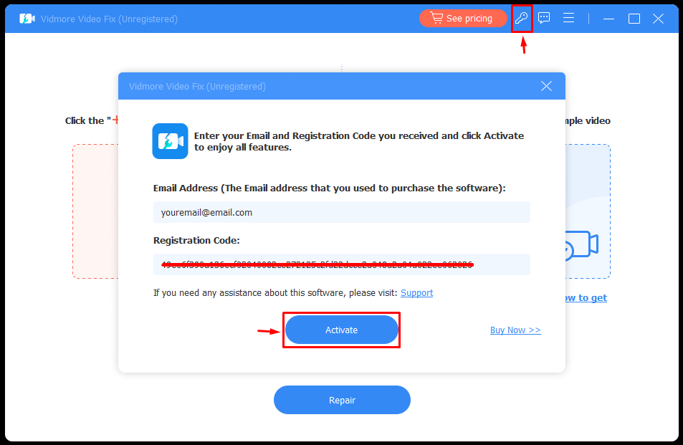The image size is (683, 445).
Task: Click the dashed blue sample video panel
Action: point(588,211)
